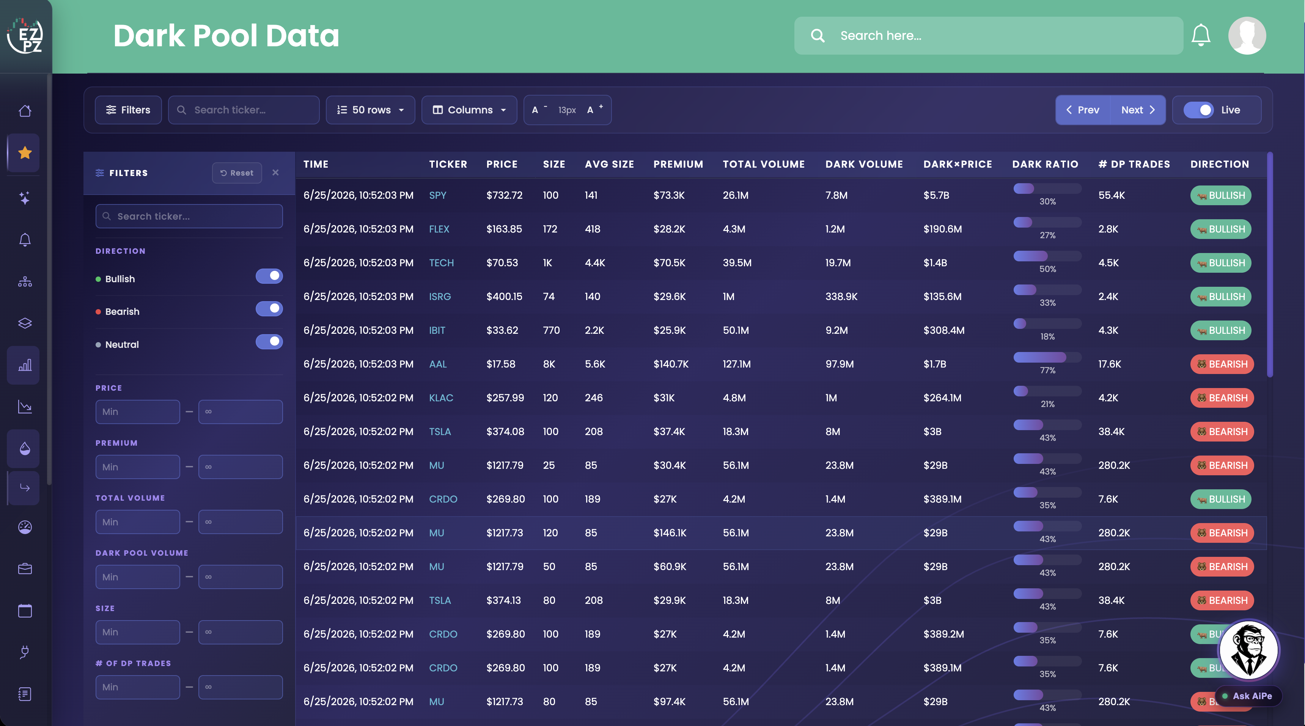The width and height of the screenshot is (1305, 726).
Task: Disable the Bullish direction toggle
Action: 269,276
